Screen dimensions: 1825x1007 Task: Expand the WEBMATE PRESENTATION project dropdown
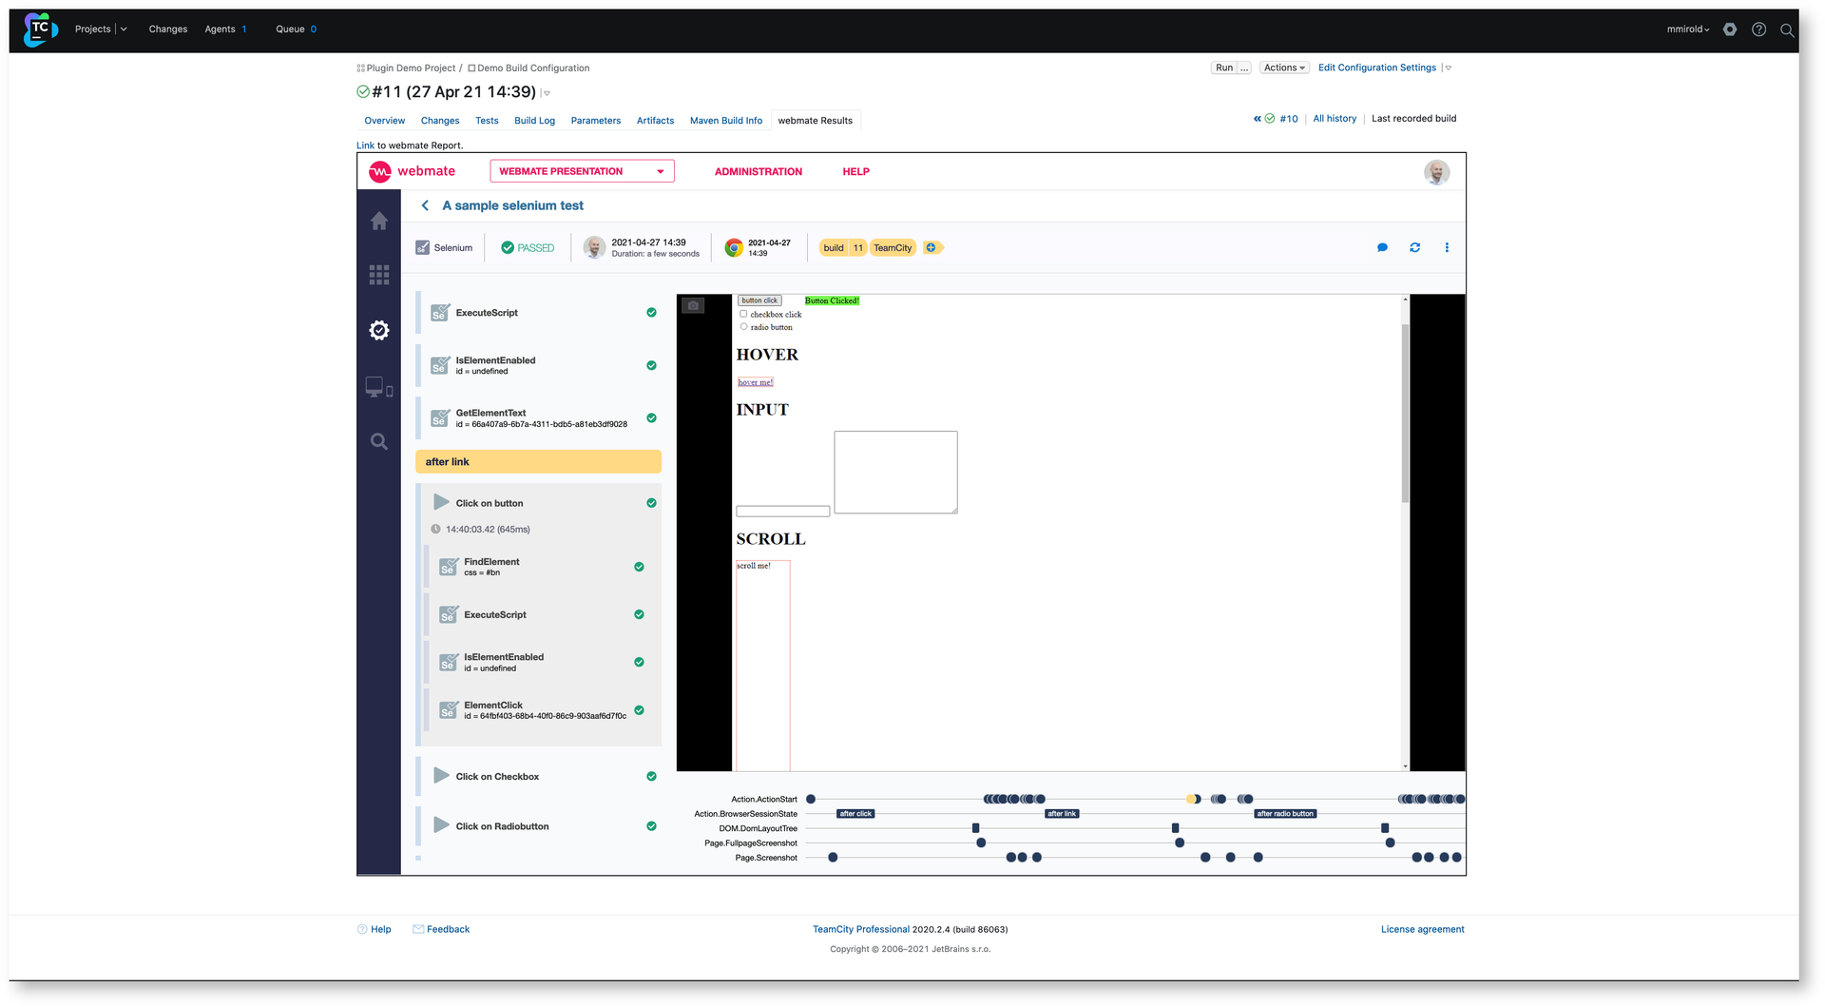[x=582, y=171]
